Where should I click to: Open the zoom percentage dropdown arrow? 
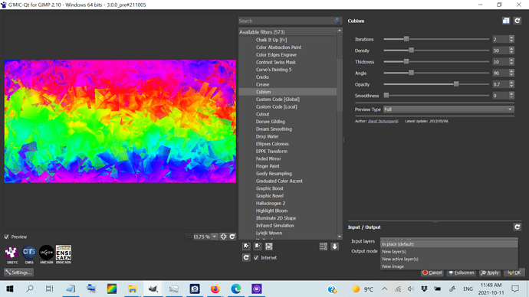(x=215, y=237)
